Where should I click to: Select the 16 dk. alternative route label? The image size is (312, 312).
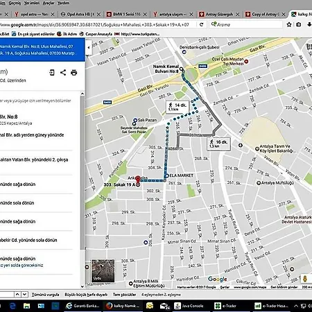(x=218, y=144)
